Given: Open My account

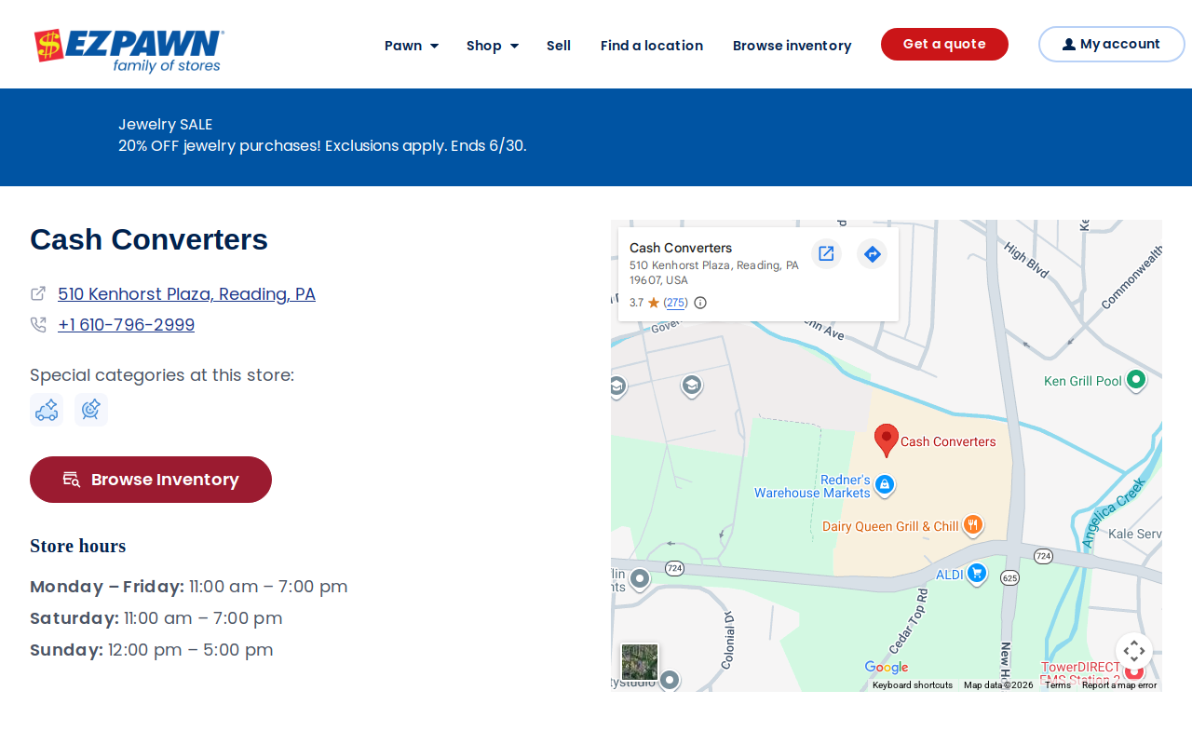Looking at the screenshot, I should point(1112,44).
